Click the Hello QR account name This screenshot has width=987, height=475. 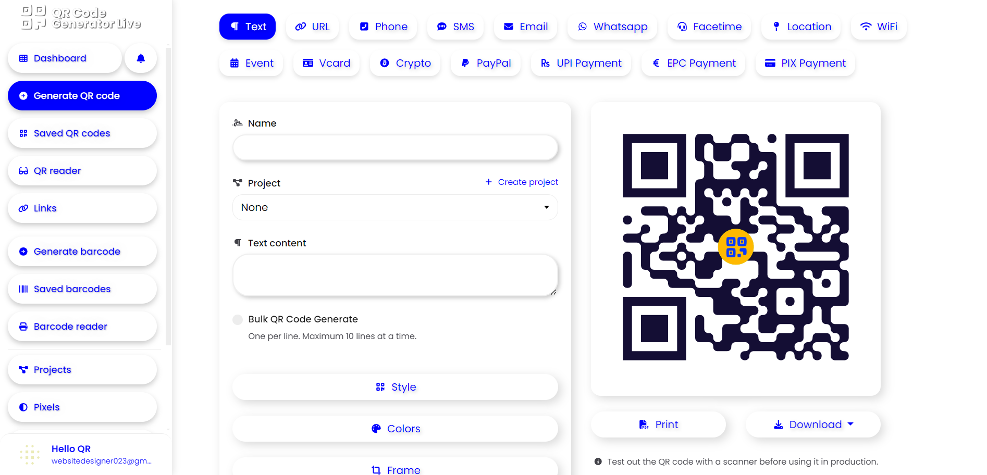(x=71, y=449)
